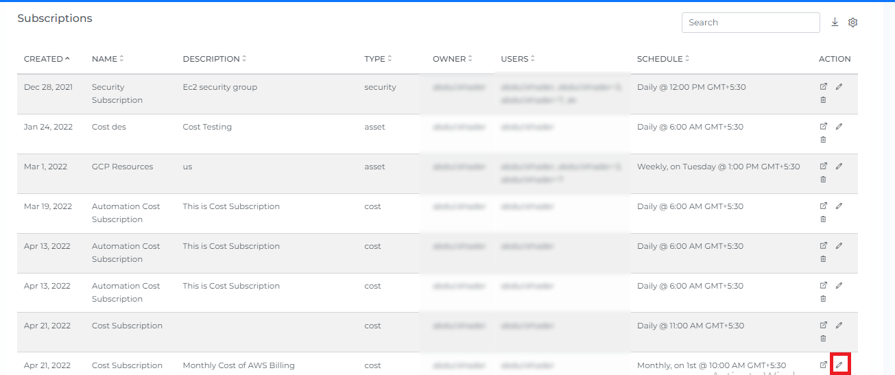Screen dimensions: 895x375
Task: Open table settings gear icon
Action: (x=852, y=23)
